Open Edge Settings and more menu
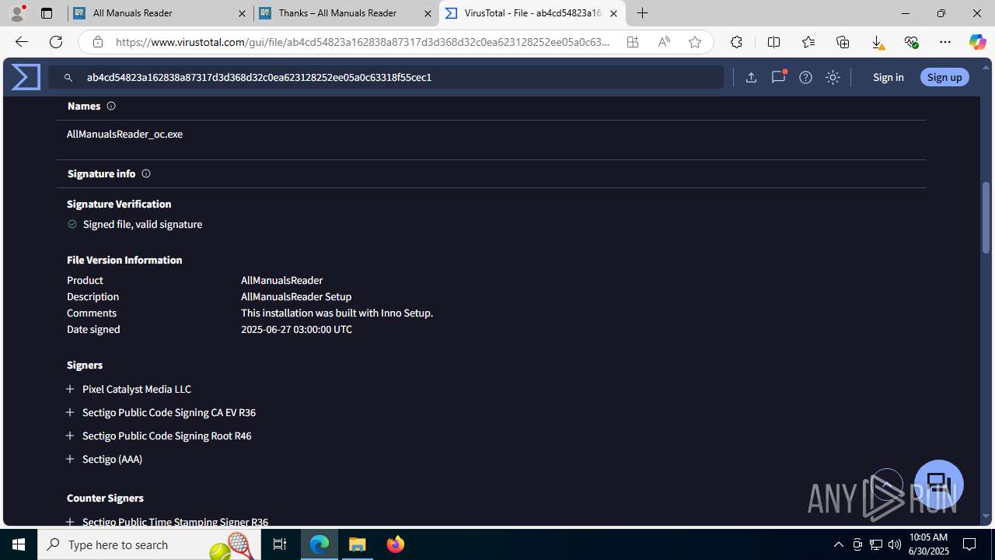The height and width of the screenshot is (560, 995). coord(945,42)
